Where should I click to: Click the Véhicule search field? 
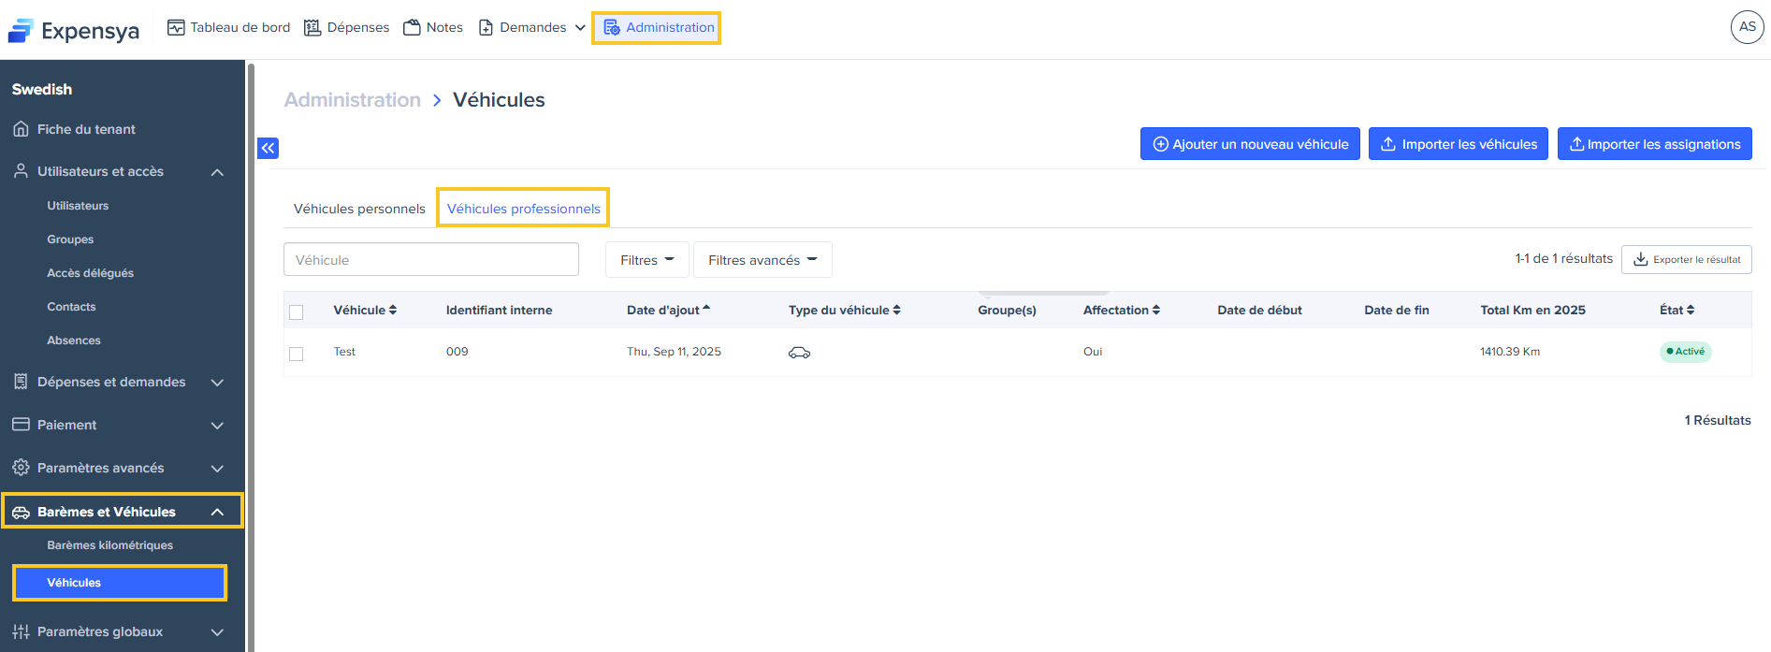point(430,260)
